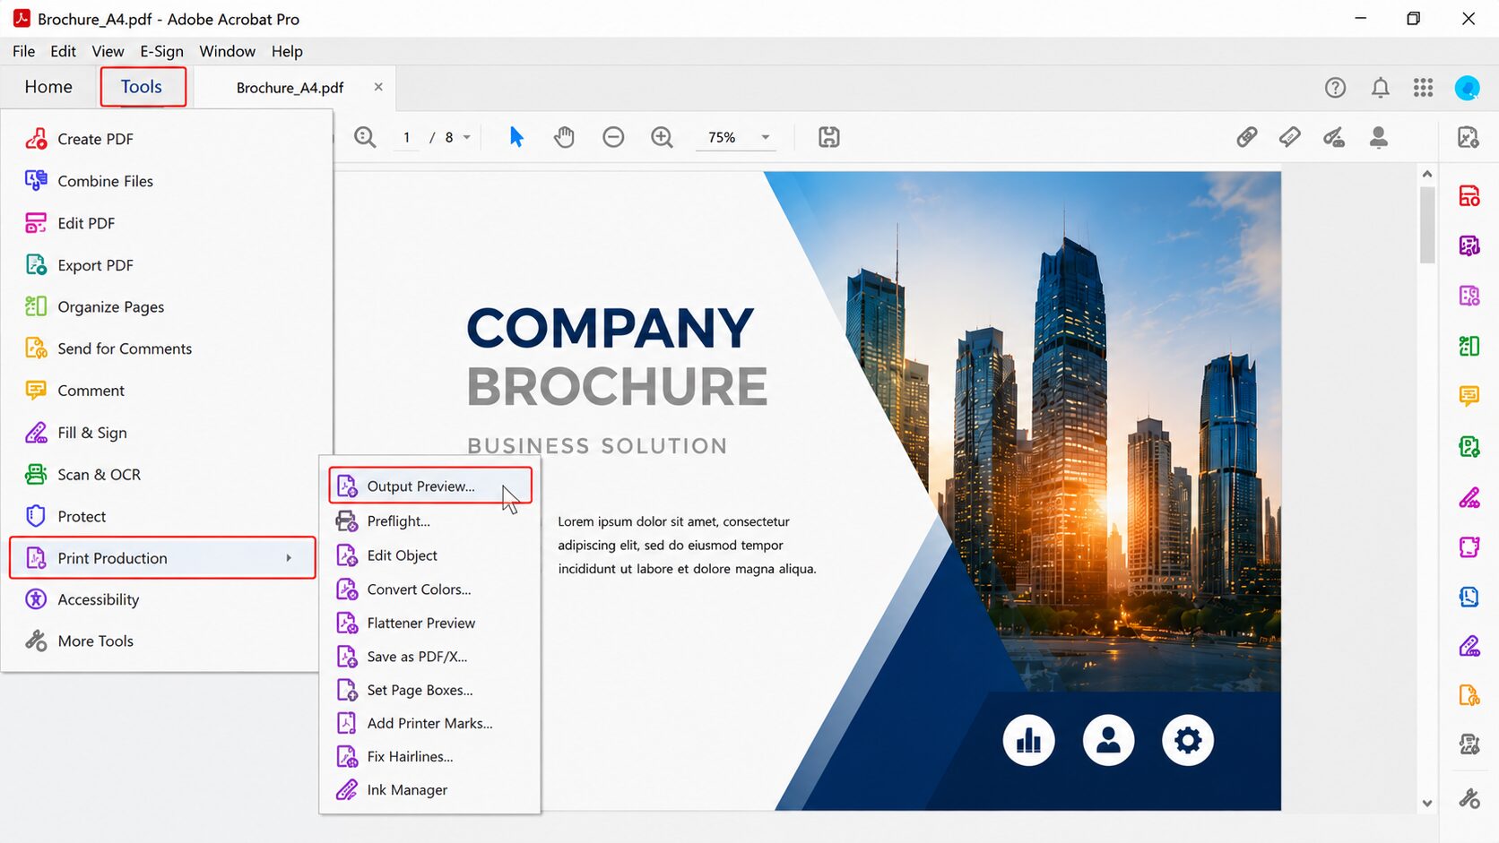
Task: Open the user account avatar
Action: coord(1468,87)
